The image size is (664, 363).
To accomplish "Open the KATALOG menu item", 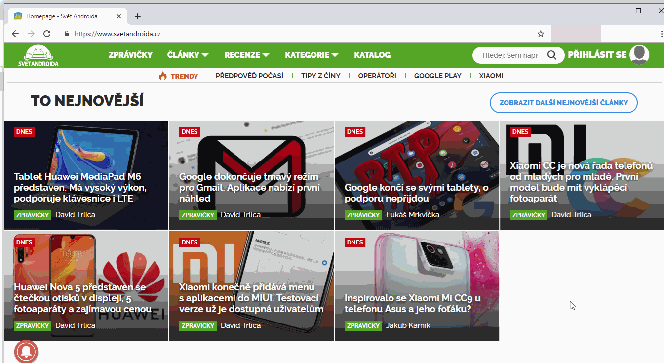I will click(x=372, y=55).
